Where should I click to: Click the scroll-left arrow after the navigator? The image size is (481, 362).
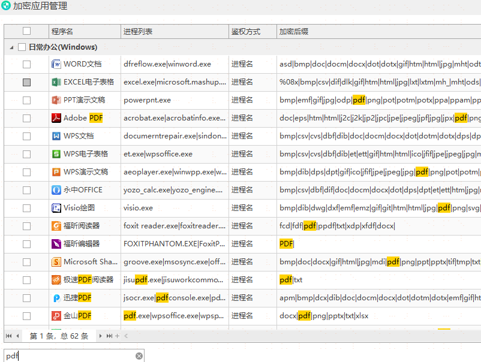[x=126, y=336]
